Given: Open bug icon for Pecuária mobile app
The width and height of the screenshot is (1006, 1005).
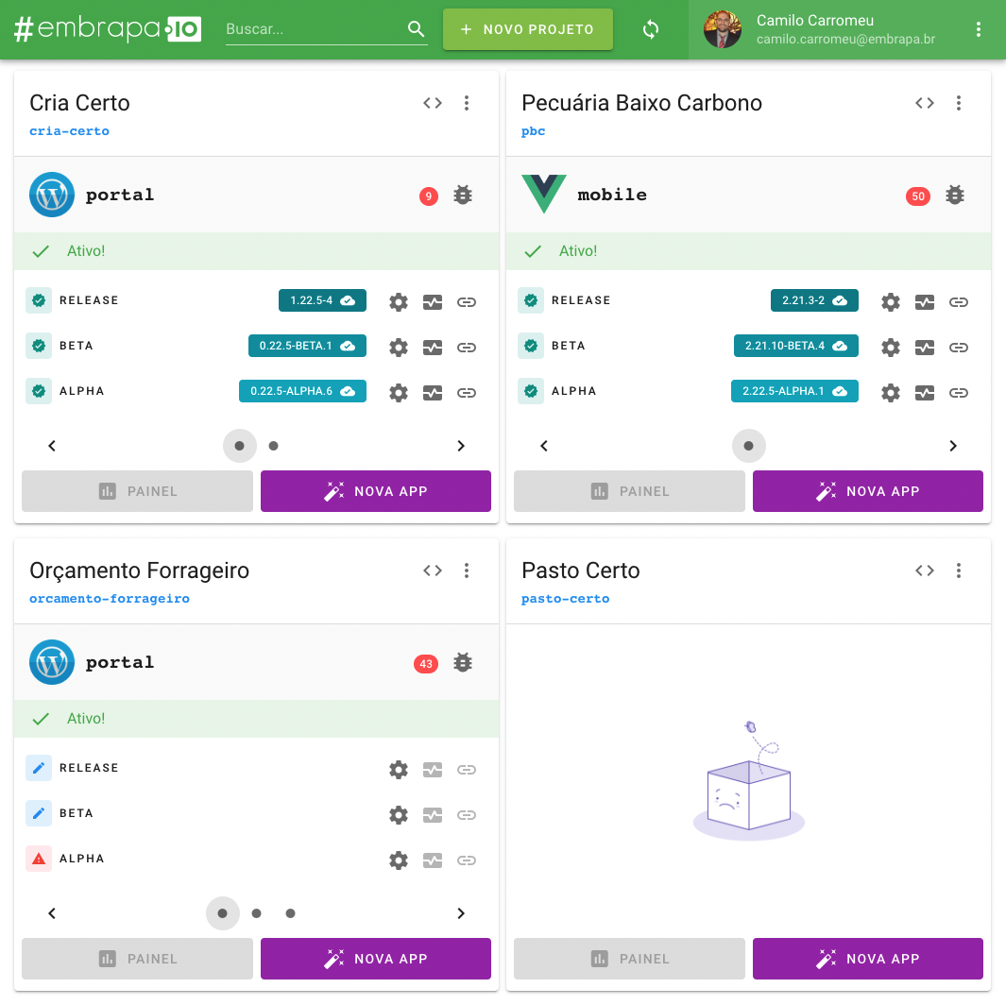Looking at the screenshot, I should pyautogui.click(x=955, y=195).
